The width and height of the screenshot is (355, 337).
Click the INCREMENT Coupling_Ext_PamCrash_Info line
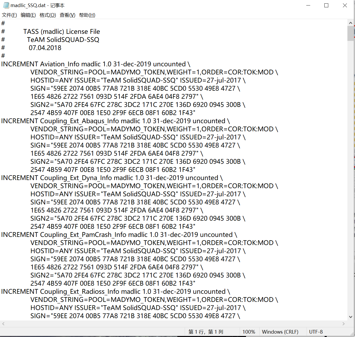click(119, 235)
